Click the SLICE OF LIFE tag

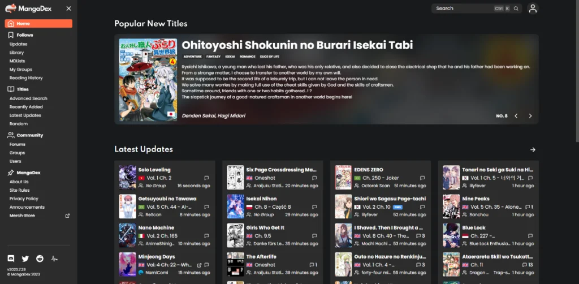point(270,57)
